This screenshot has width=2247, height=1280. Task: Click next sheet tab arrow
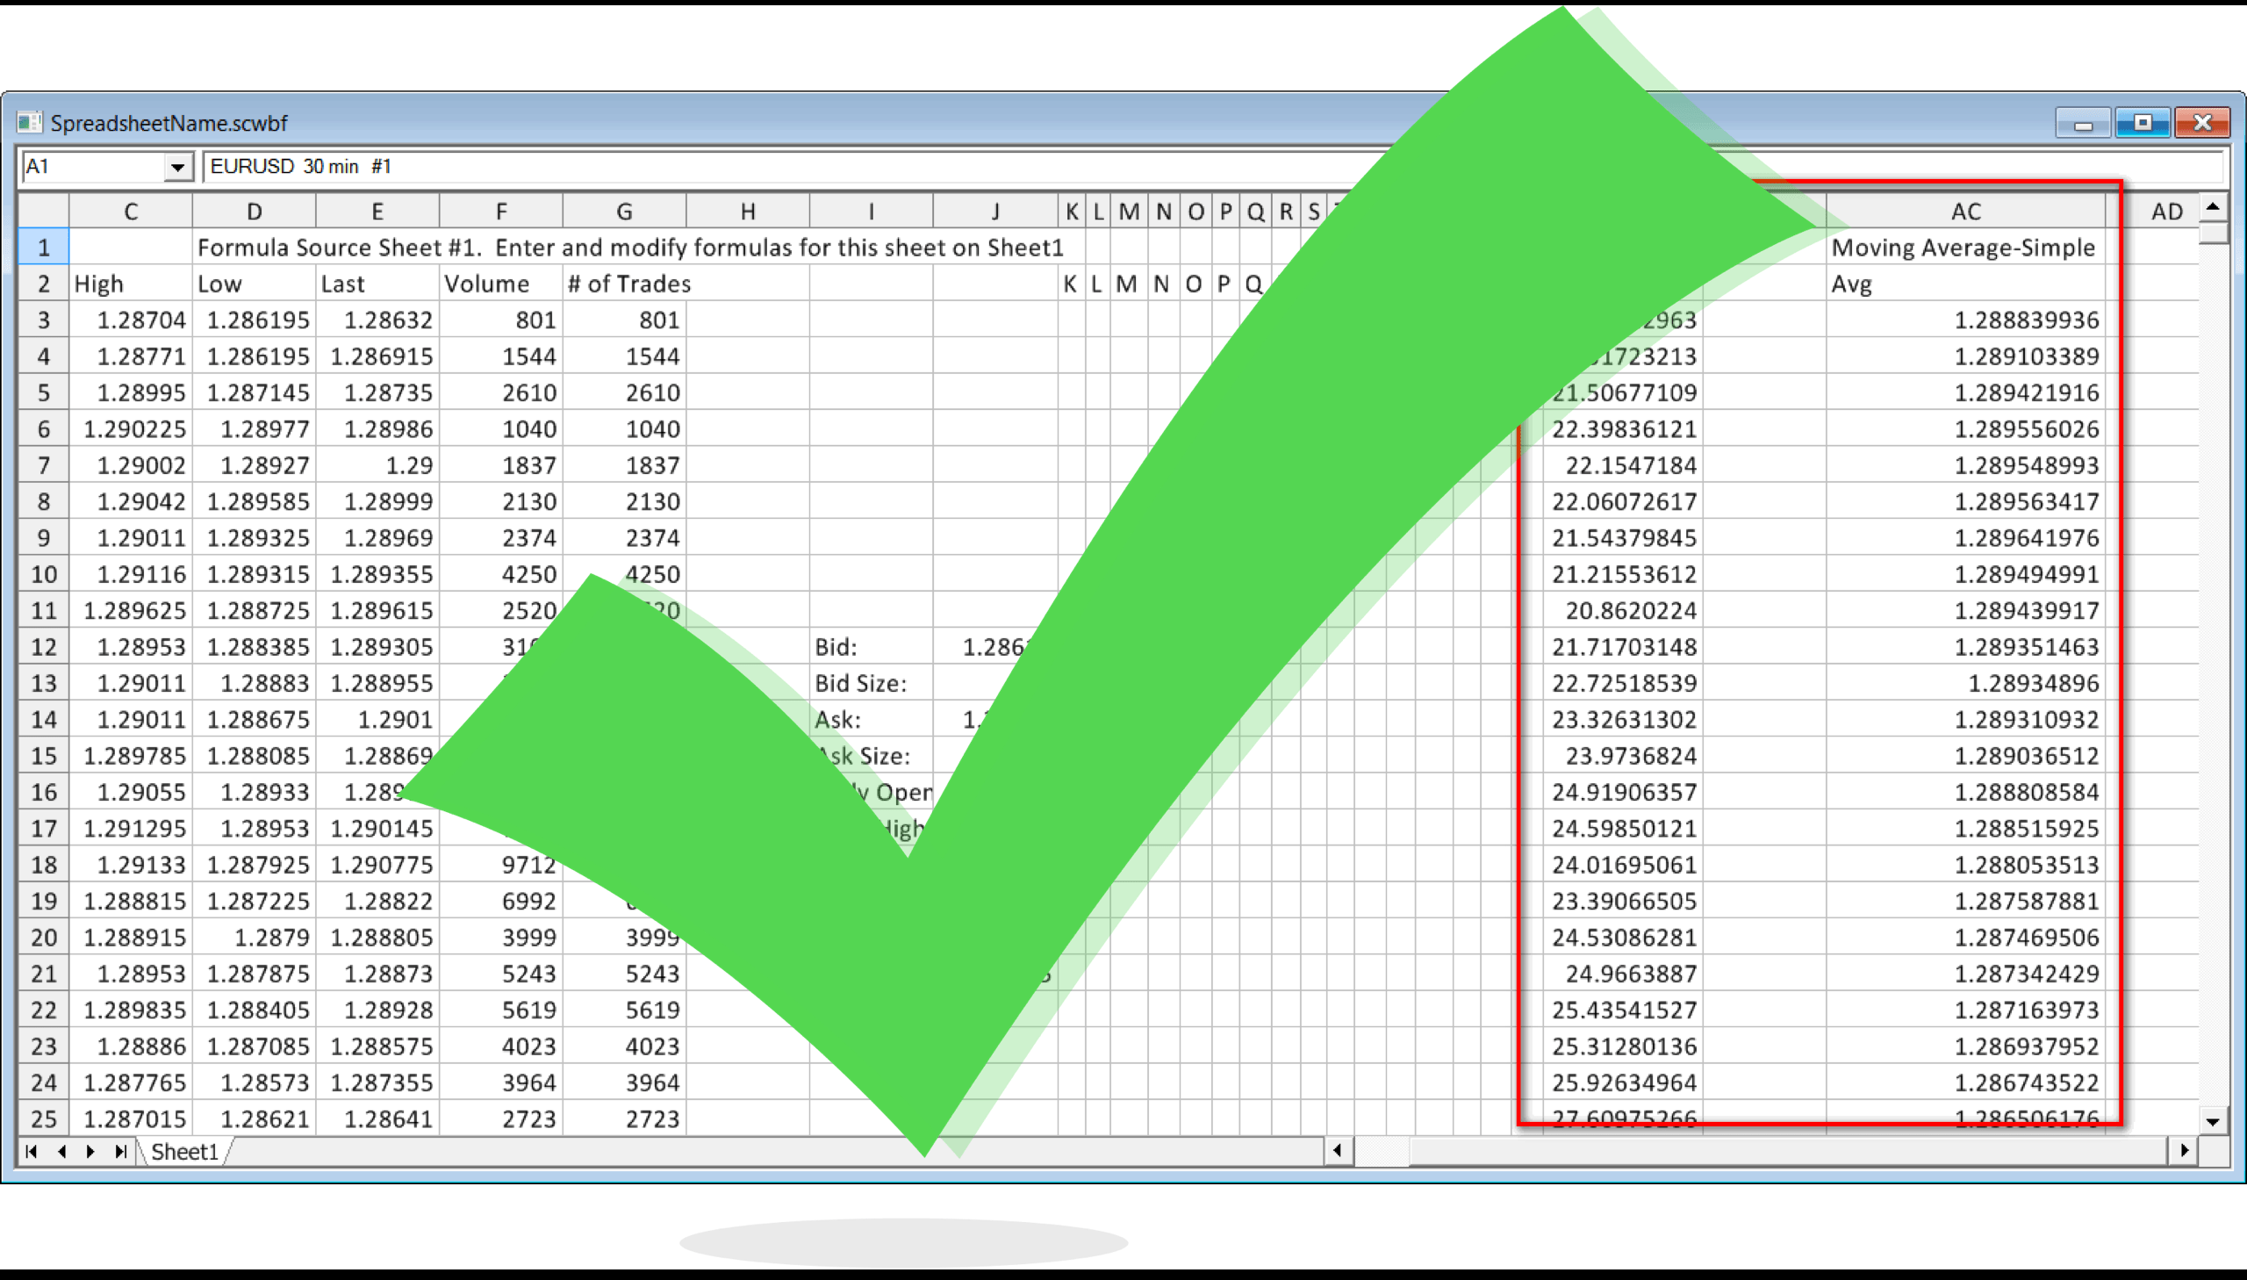click(x=90, y=1152)
